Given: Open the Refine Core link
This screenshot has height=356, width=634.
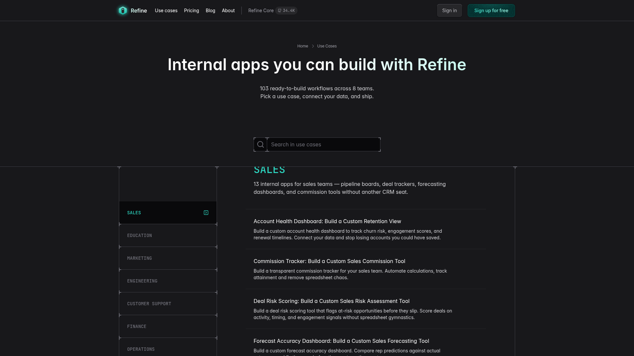Looking at the screenshot, I should pos(261,11).
